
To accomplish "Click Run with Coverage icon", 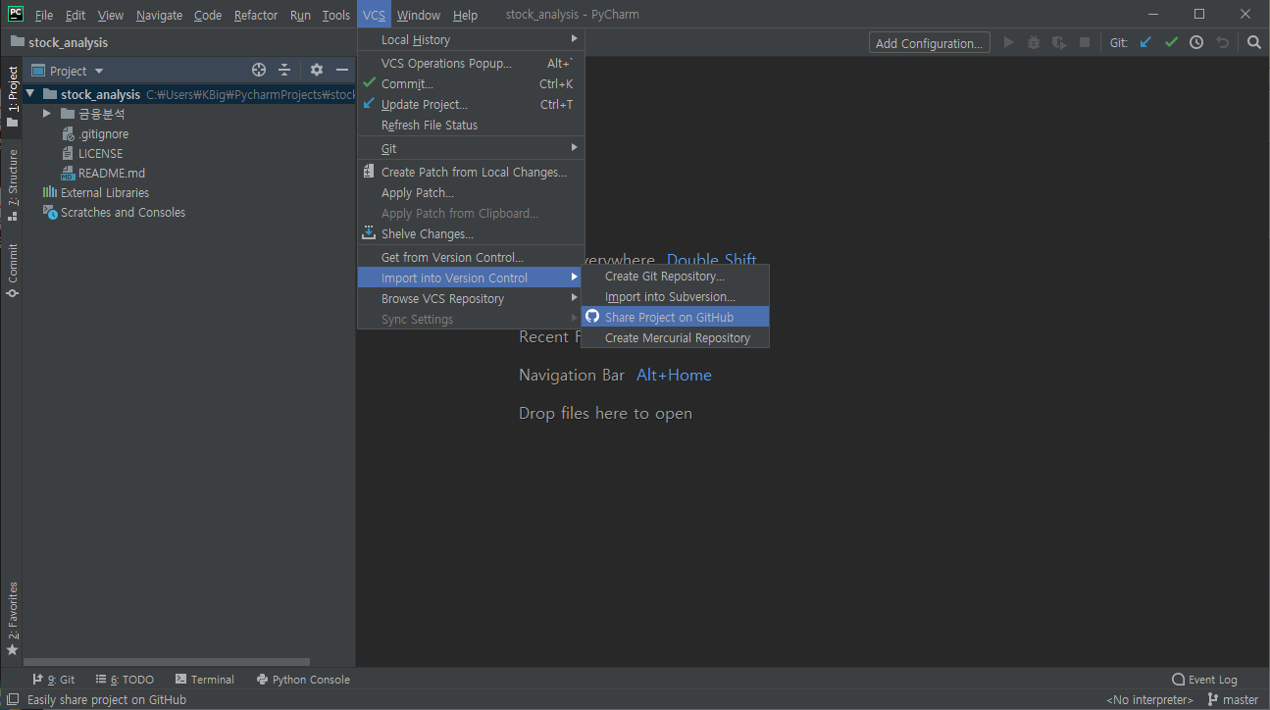I will 1059,42.
